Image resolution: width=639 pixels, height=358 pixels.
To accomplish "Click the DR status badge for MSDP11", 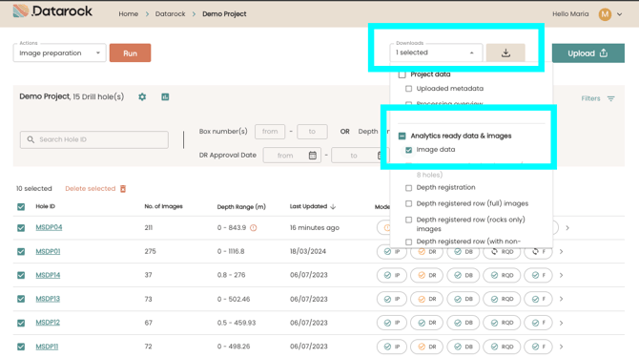I will pyautogui.click(x=427, y=347).
